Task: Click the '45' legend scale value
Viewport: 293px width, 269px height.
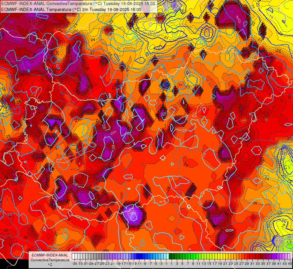Action: click(290, 264)
